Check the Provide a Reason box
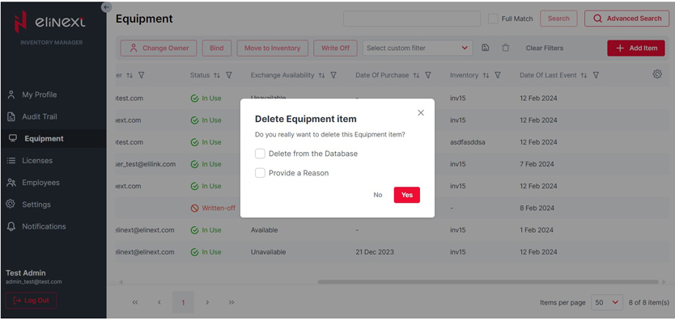This screenshot has width=675, height=320. pyautogui.click(x=260, y=173)
